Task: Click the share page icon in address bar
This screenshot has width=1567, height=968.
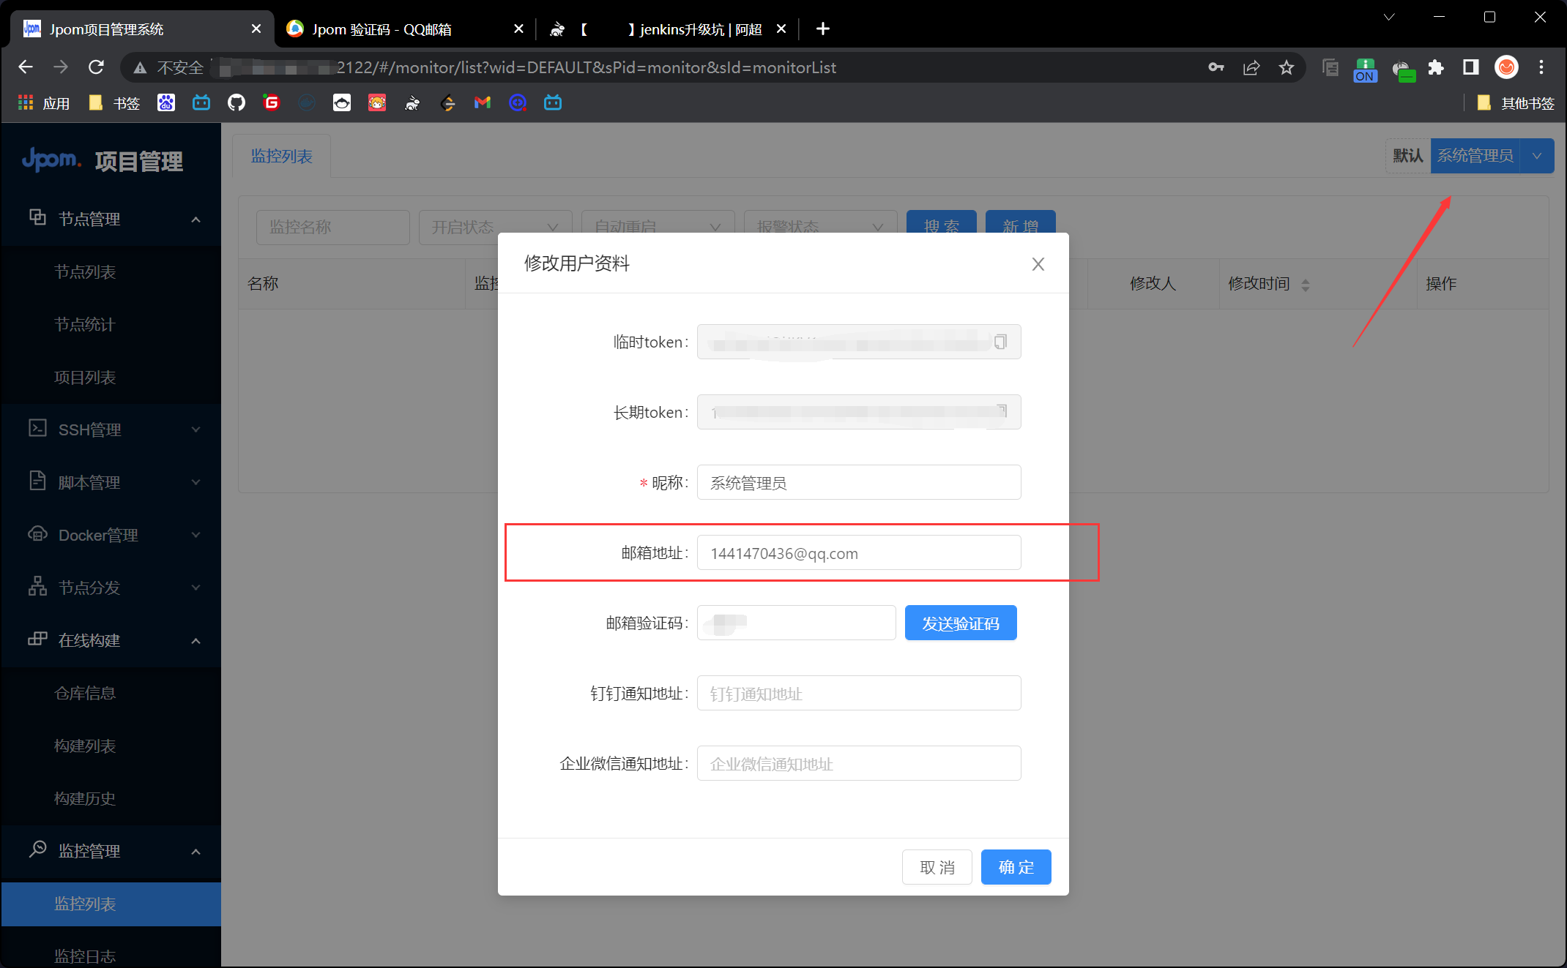Action: coord(1251,67)
